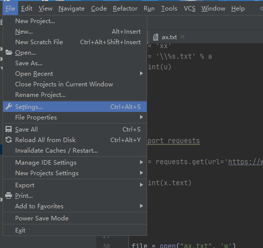Open the VCS menu
Image resolution: width=263 pixels, height=248 pixels.
pos(189,9)
